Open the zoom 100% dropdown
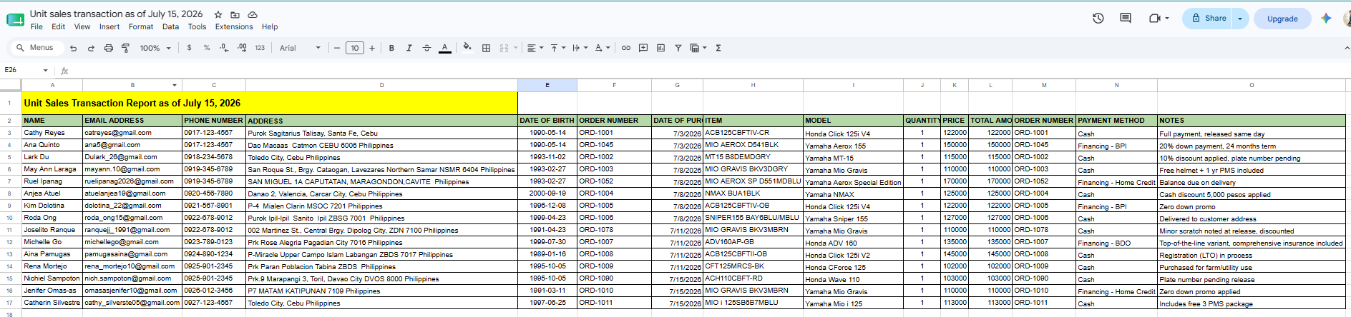Screen dimensions: 1351x317 [155, 48]
